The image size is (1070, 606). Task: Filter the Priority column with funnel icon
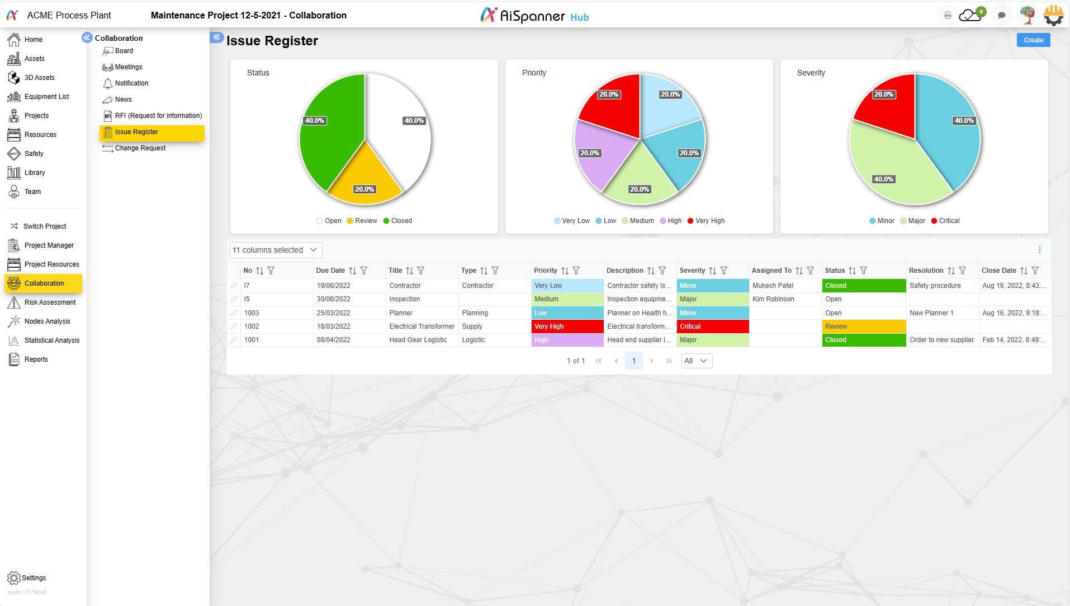(576, 270)
